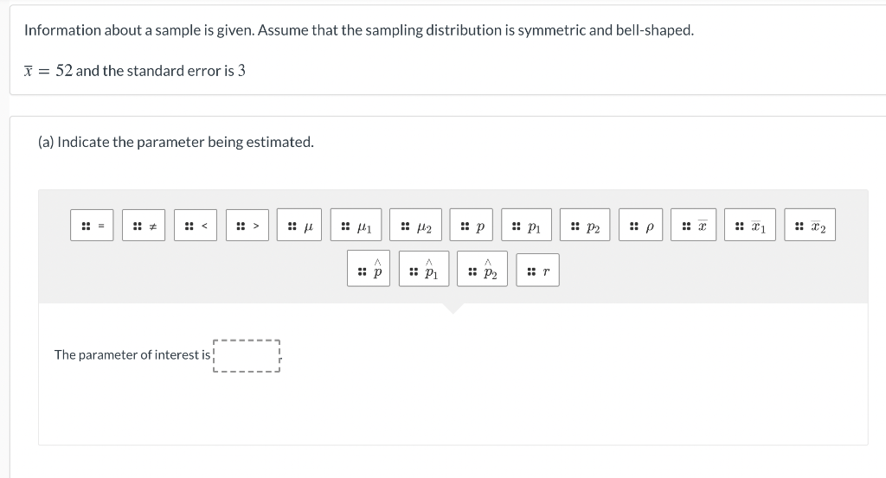This screenshot has width=886, height=478.
Task: Select the μ tile without subscript
Action: (x=301, y=227)
